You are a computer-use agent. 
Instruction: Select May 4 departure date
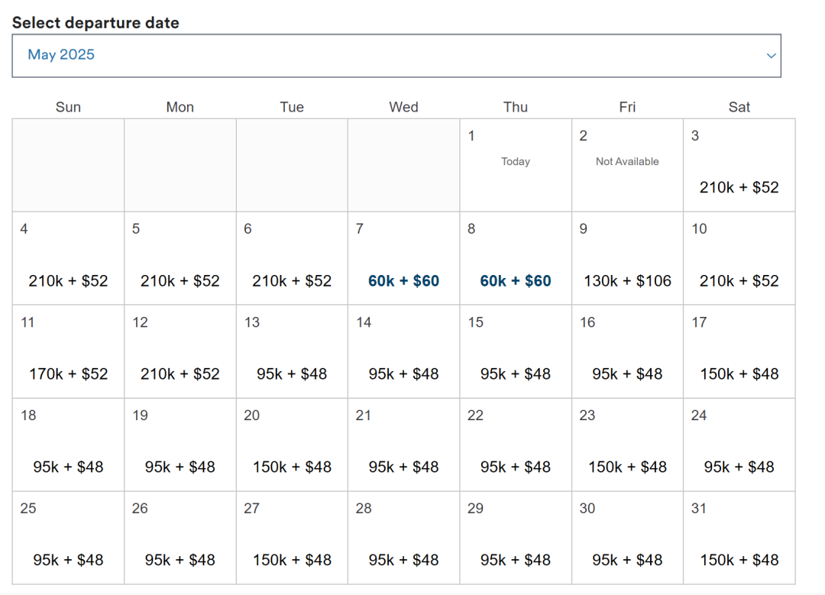coord(69,258)
